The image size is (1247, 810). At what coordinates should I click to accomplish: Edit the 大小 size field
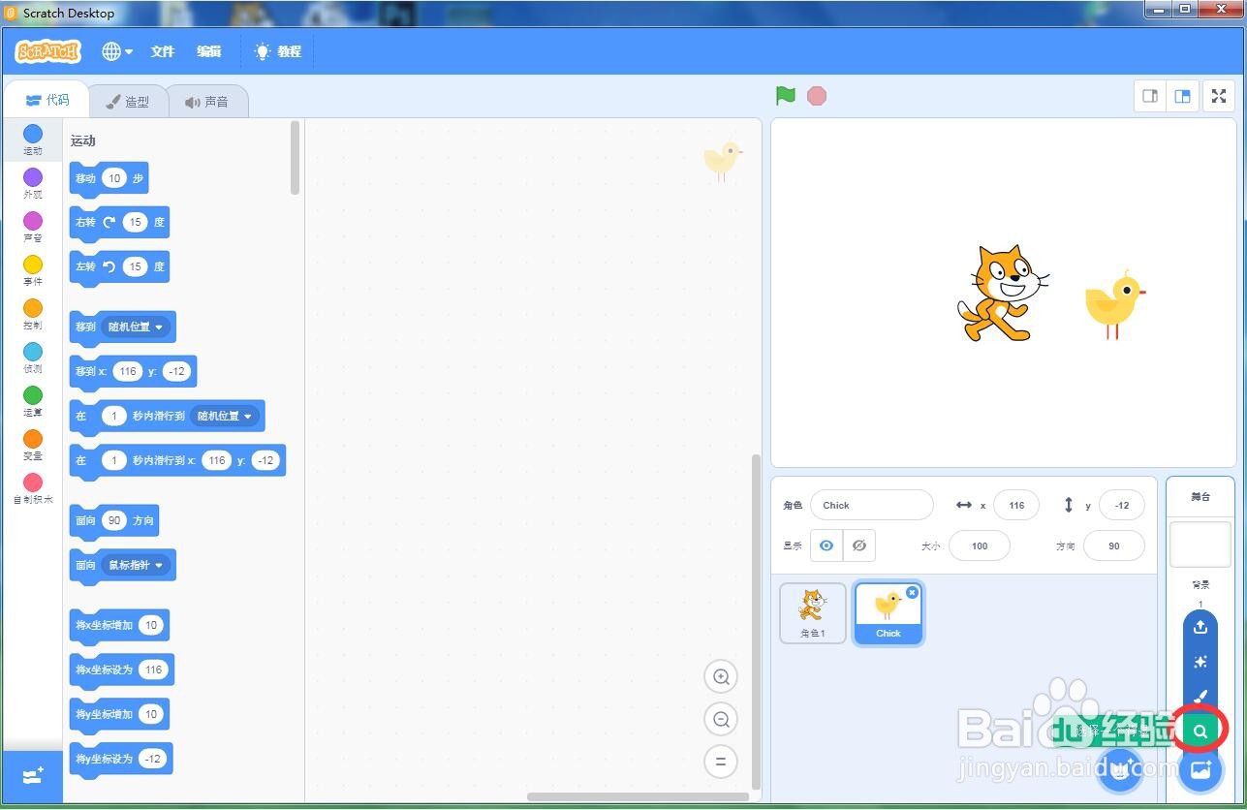980,545
